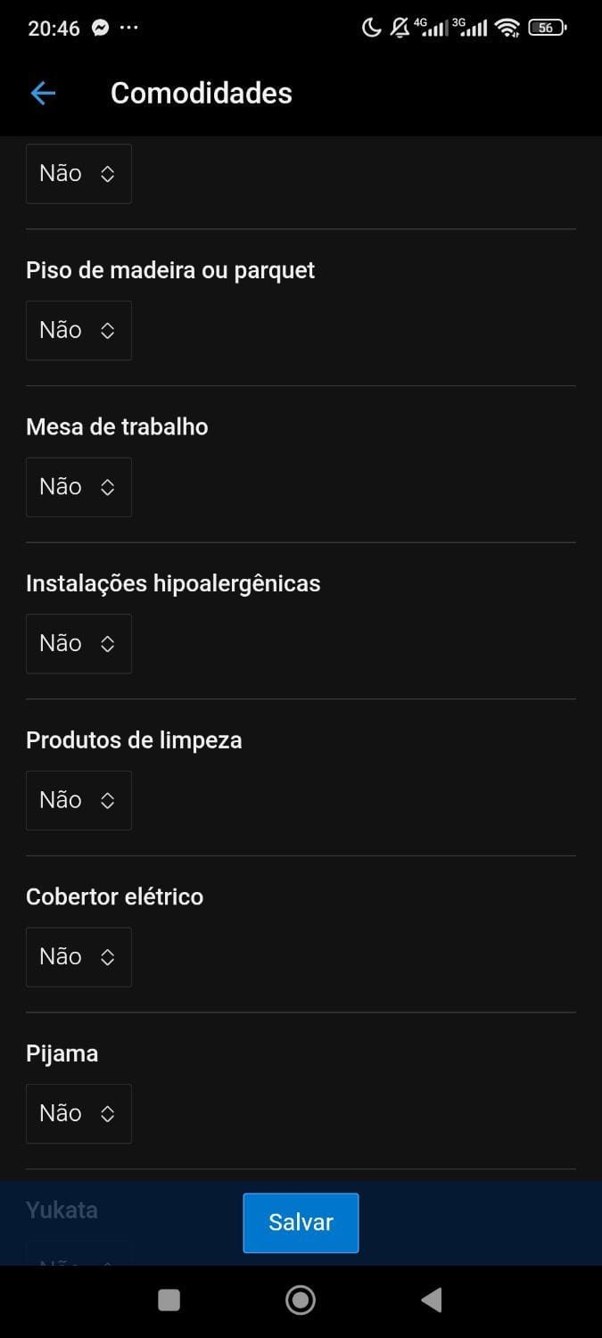Open the Produtos de limpeza dropdown
The width and height of the screenshot is (602, 1338).
click(78, 800)
